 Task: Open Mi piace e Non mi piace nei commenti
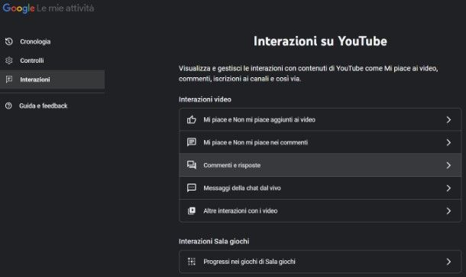320,142
